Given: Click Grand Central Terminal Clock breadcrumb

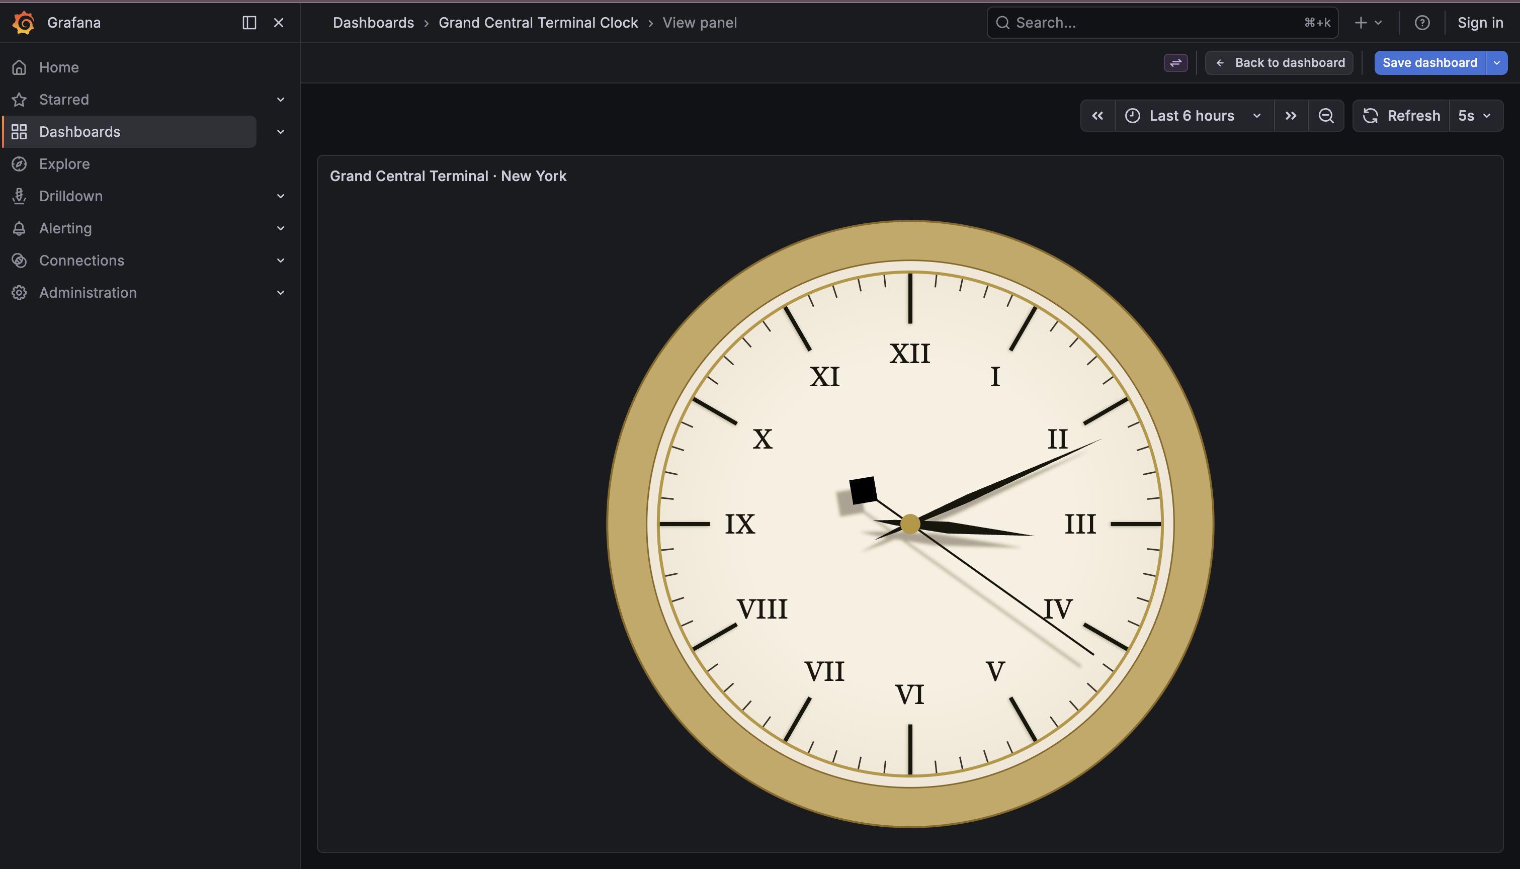Looking at the screenshot, I should tap(538, 23).
